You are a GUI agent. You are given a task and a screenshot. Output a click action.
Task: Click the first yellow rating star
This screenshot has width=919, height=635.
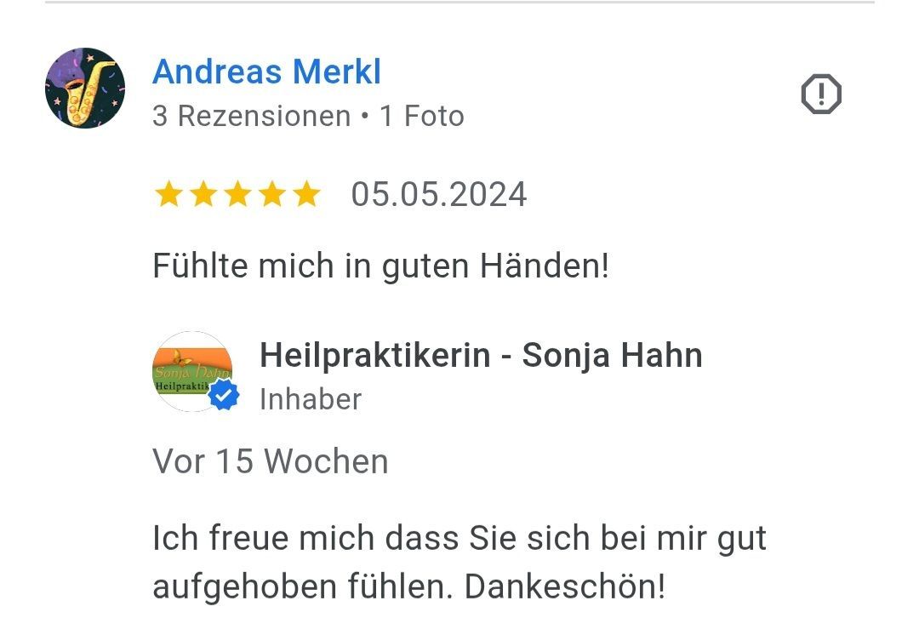click(x=168, y=194)
